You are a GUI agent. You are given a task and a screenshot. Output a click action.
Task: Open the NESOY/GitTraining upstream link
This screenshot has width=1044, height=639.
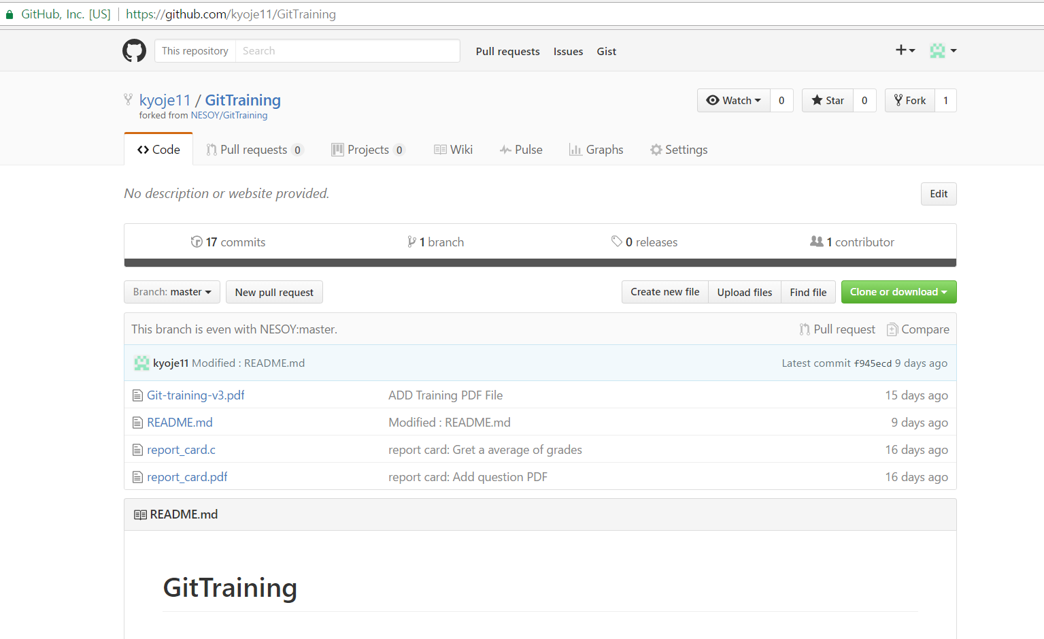tap(229, 116)
